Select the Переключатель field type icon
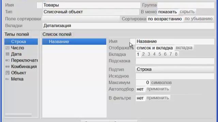The height and width of the screenshot is (122, 218). [x=7, y=60]
